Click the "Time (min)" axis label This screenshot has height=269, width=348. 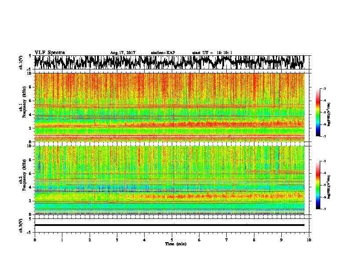176,244
